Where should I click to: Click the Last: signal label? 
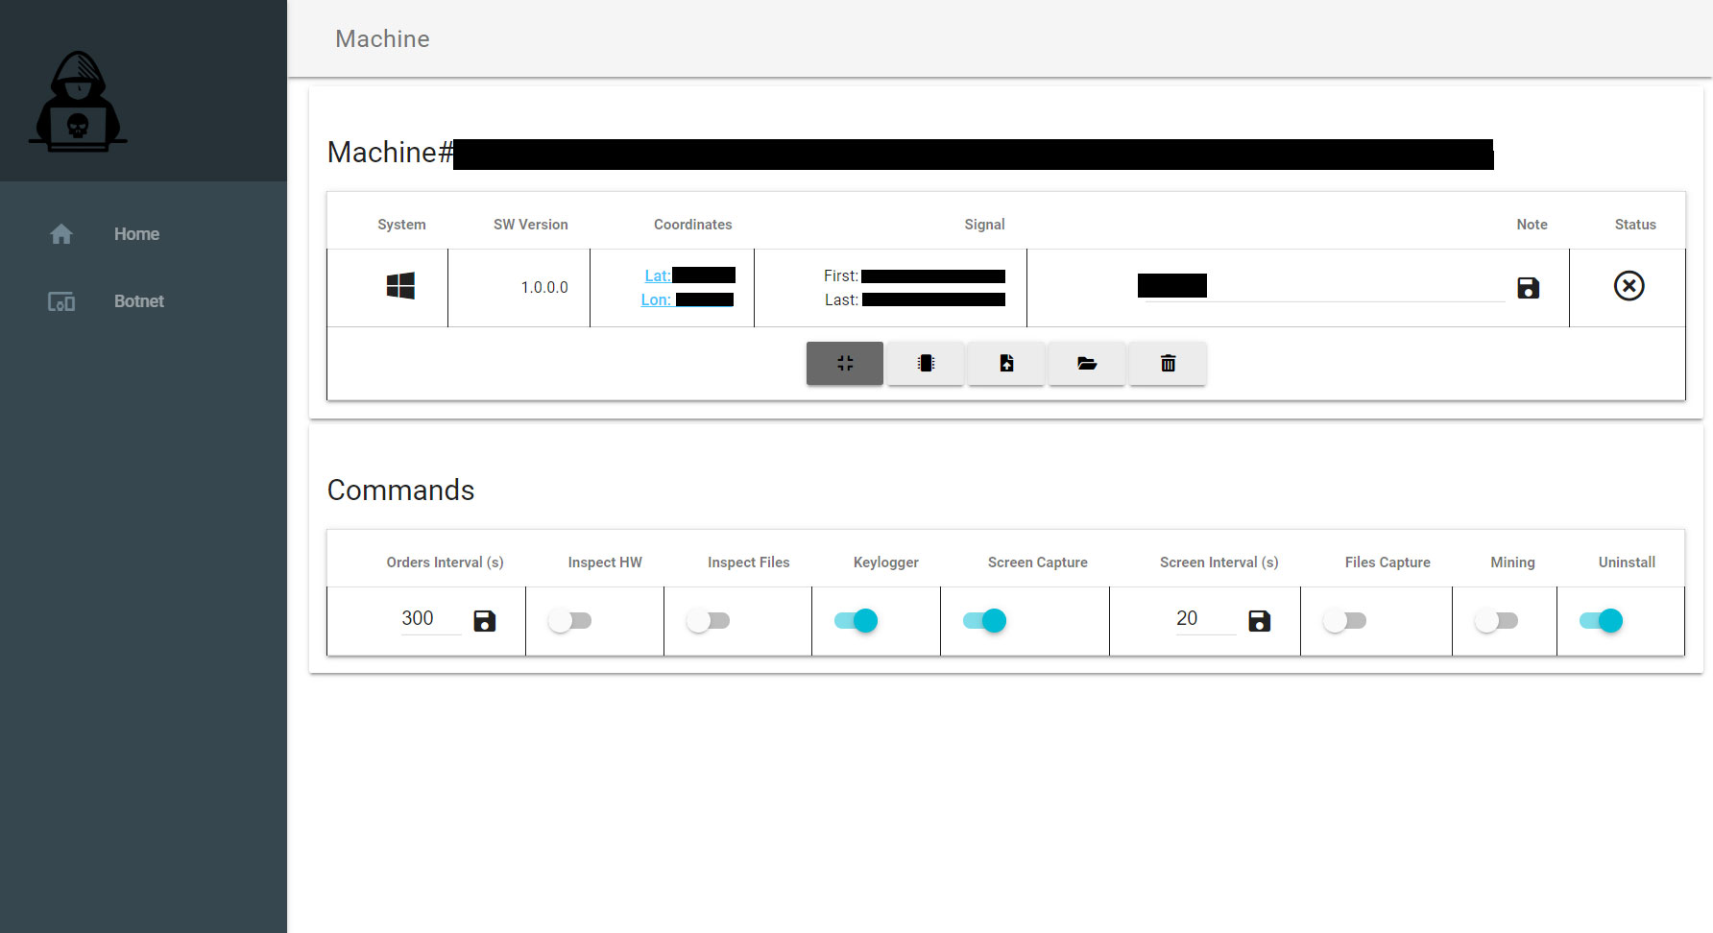click(x=841, y=299)
